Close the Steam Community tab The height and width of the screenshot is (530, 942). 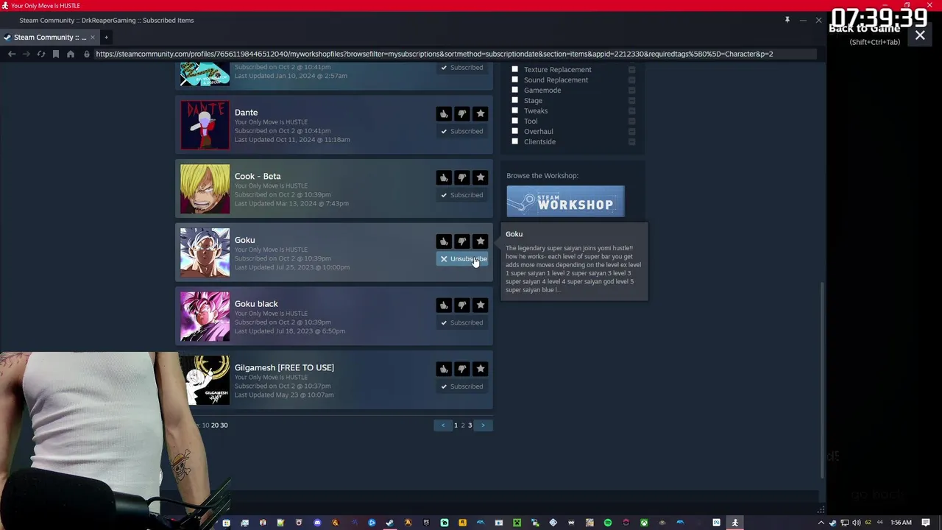pyautogui.click(x=92, y=37)
